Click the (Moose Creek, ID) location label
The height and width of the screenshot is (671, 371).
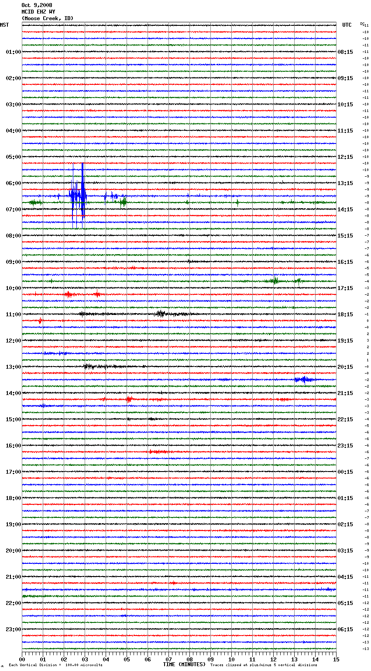[x=48, y=18]
